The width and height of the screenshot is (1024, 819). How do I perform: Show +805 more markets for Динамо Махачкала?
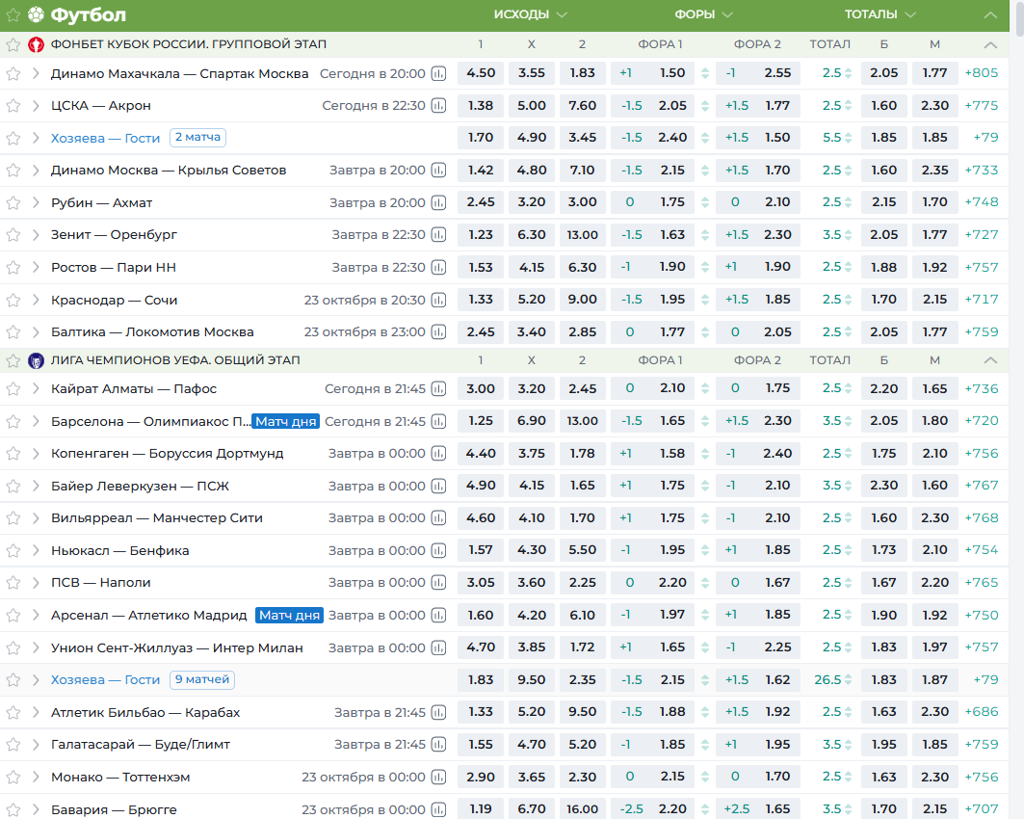click(x=981, y=73)
